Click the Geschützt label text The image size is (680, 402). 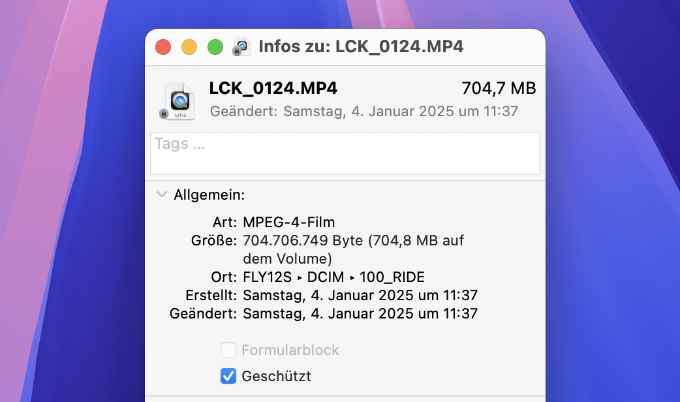pyautogui.click(x=276, y=376)
